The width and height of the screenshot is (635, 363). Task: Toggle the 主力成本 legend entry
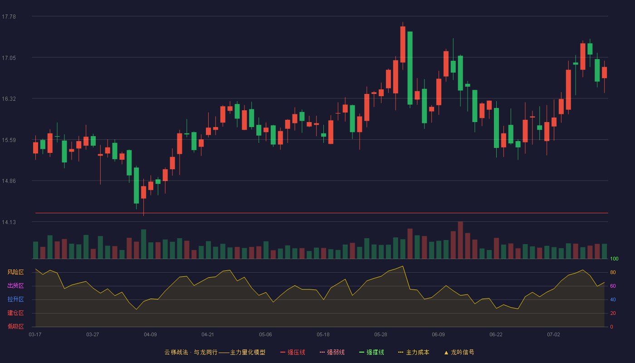pos(414,352)
